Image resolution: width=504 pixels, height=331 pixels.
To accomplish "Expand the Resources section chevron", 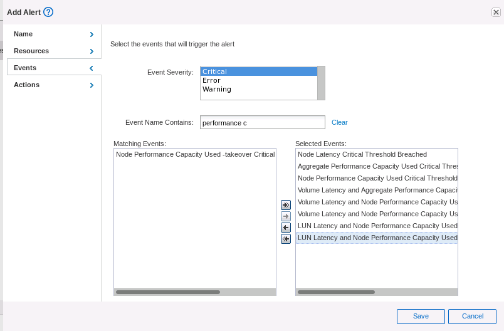I will (x=92, y=51).
